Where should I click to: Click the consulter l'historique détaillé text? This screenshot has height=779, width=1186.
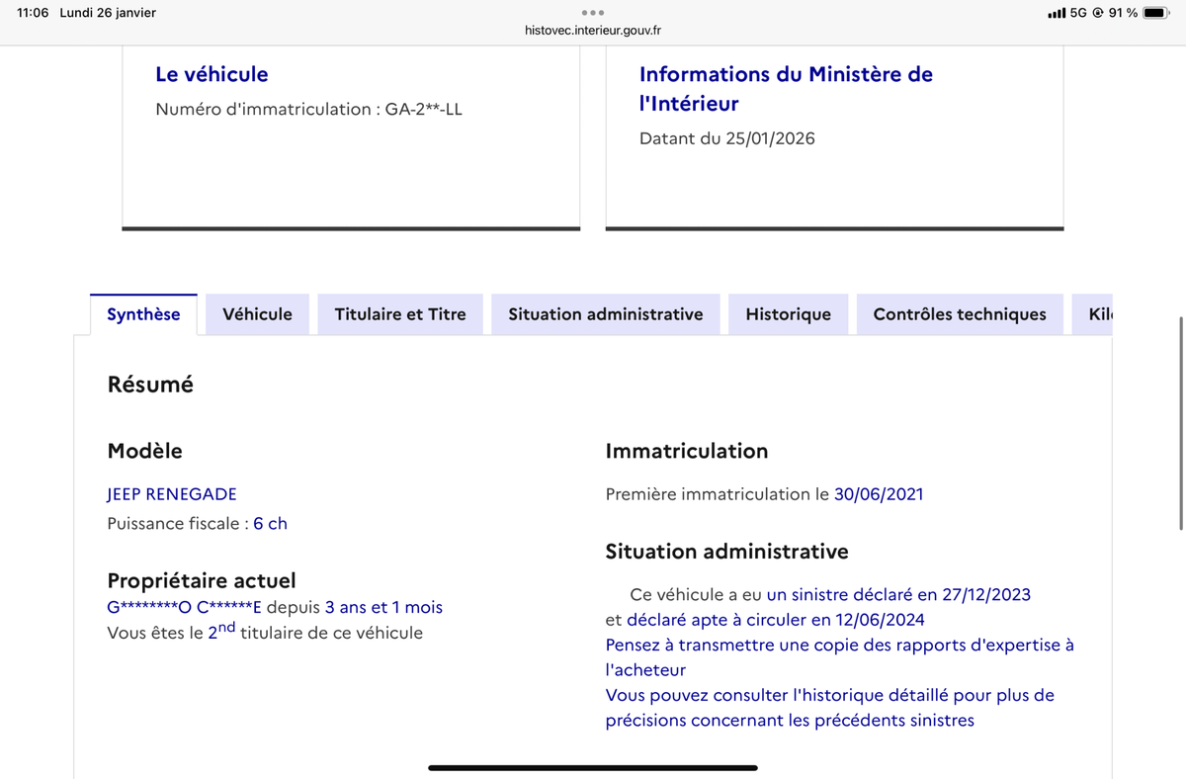coord(829,696)
